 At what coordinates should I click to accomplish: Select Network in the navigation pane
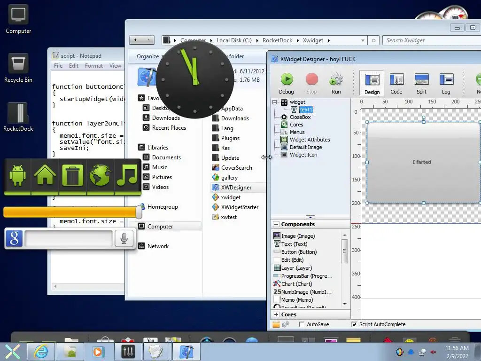[158, 246]
